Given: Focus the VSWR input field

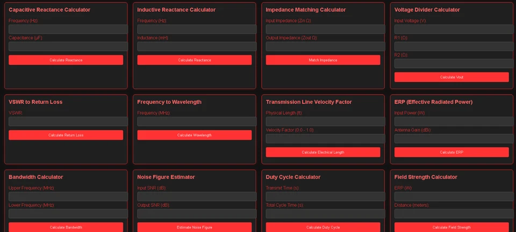Looking at the screenshot, I should click(68, 122).
